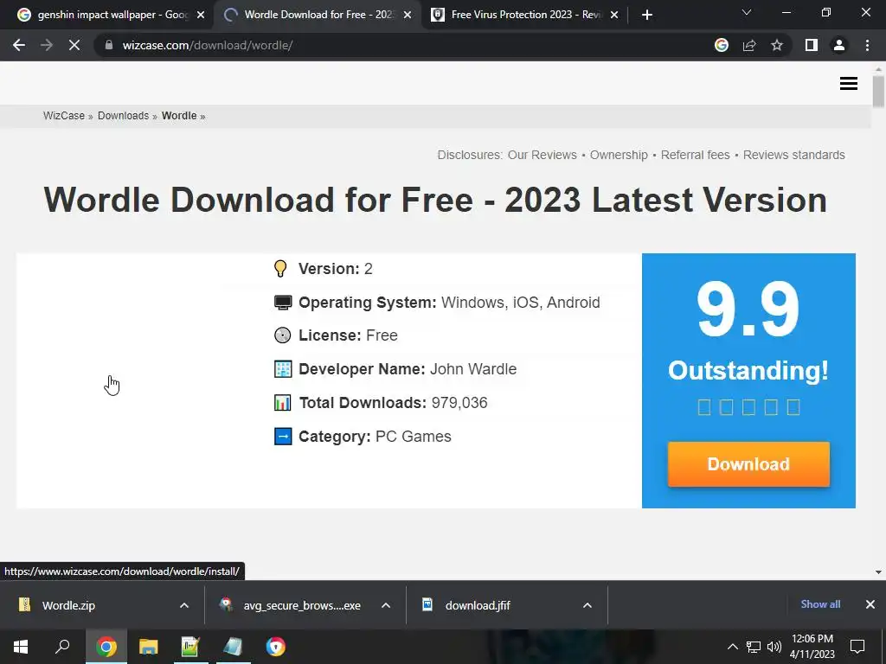Go back to the previous page
The height and width of the screenshot is (664, 886).
19,45
